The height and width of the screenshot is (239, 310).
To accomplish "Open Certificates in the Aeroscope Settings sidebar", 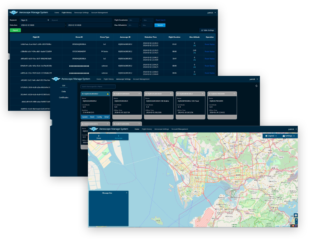I will pos(63,98).
